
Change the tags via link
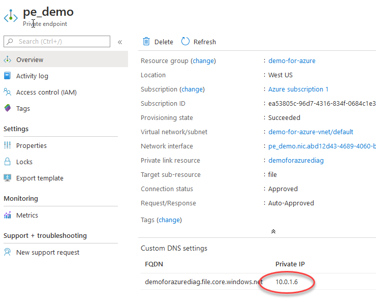click(x=169, y=220)
